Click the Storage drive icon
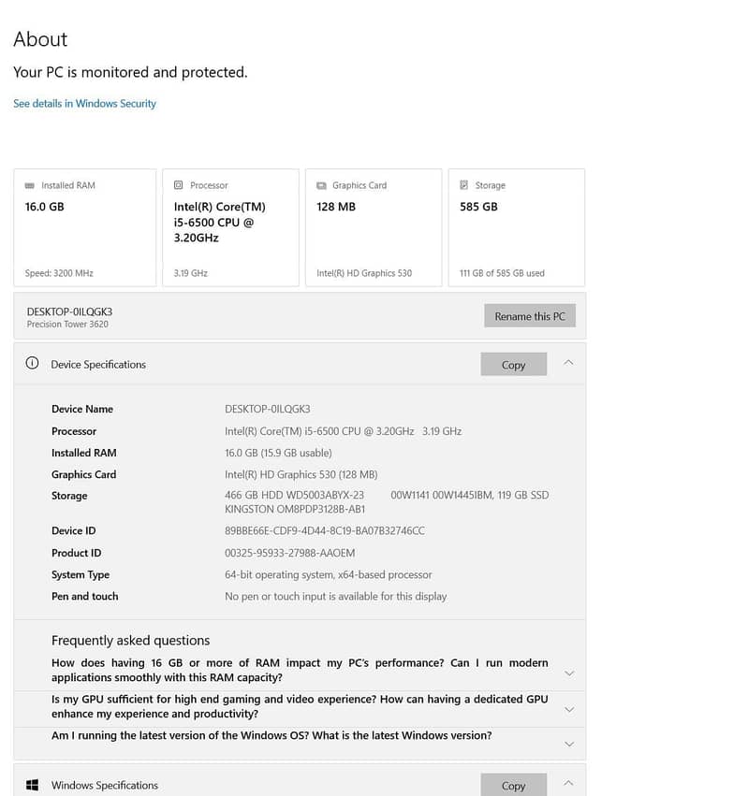Viewport: 748px width, 796px height. pos(464,185)
